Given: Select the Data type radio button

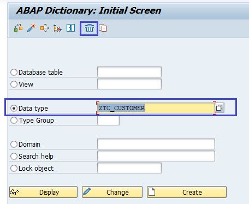Looking at the screenshot, I should 14,108.
